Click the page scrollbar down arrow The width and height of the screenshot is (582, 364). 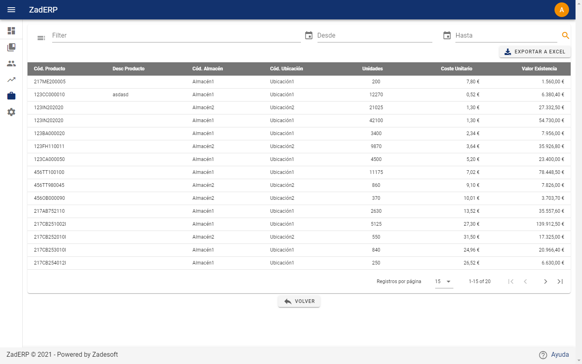579,361
